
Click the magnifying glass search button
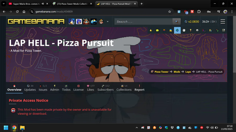(x=176, y=22)
